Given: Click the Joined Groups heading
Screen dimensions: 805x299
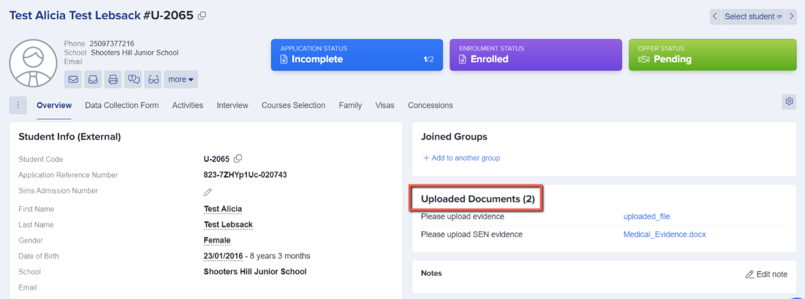Looking at the screenshot, I should [x=454, y=137].
